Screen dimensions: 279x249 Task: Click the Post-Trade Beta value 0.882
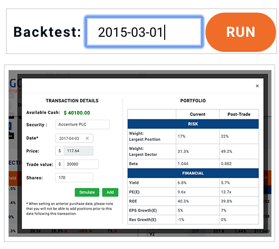point(226,164)
